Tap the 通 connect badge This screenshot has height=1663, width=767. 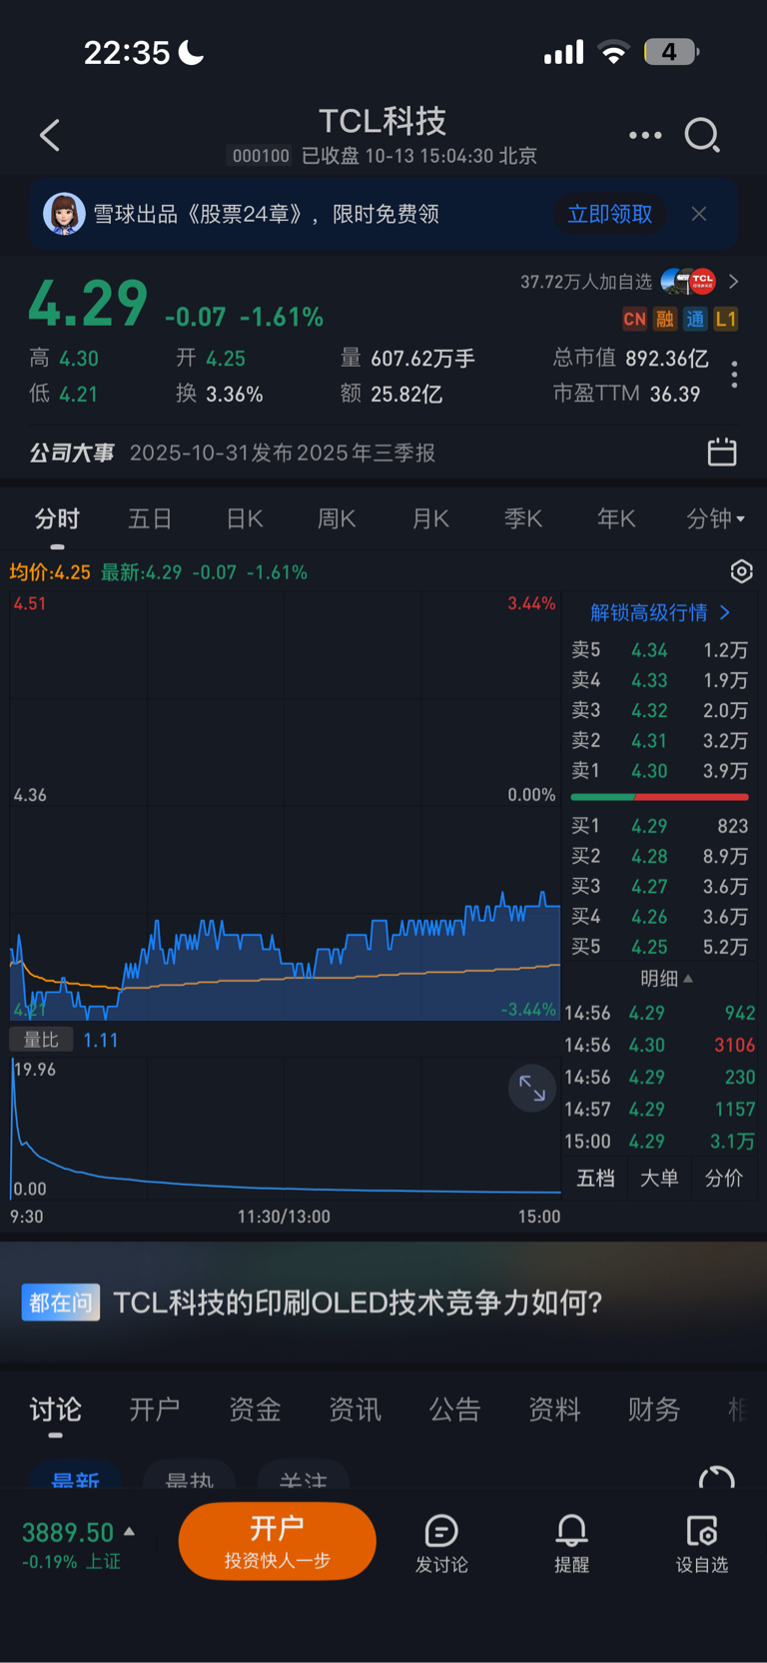coord(695,320)
